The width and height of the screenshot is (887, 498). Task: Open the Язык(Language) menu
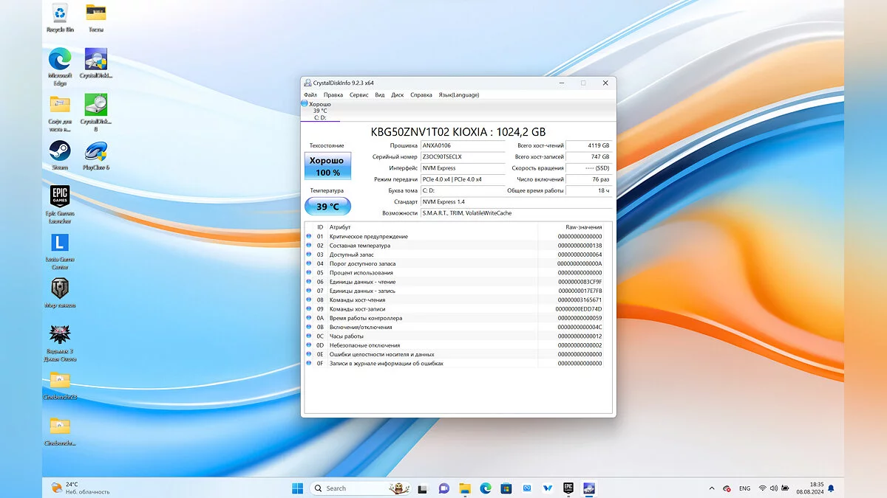coord(459,94)
